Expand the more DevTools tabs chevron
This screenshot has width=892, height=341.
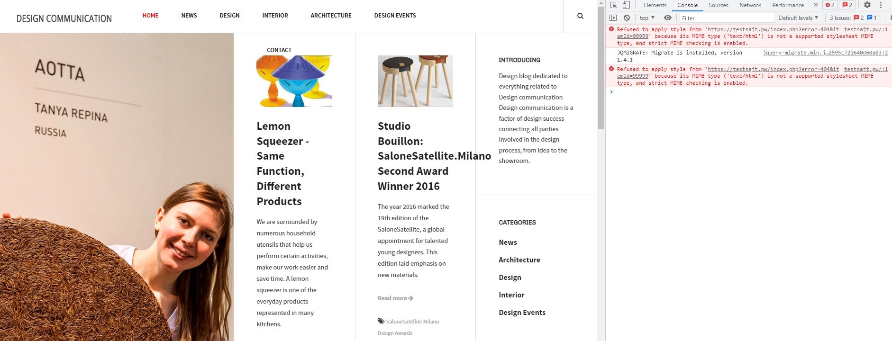coord(815,5)
